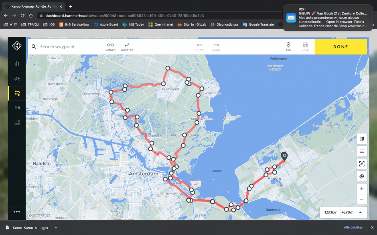The height and width of the screenshot is (235, 377).
Task: Open a new browser tab
Action: 71,6
